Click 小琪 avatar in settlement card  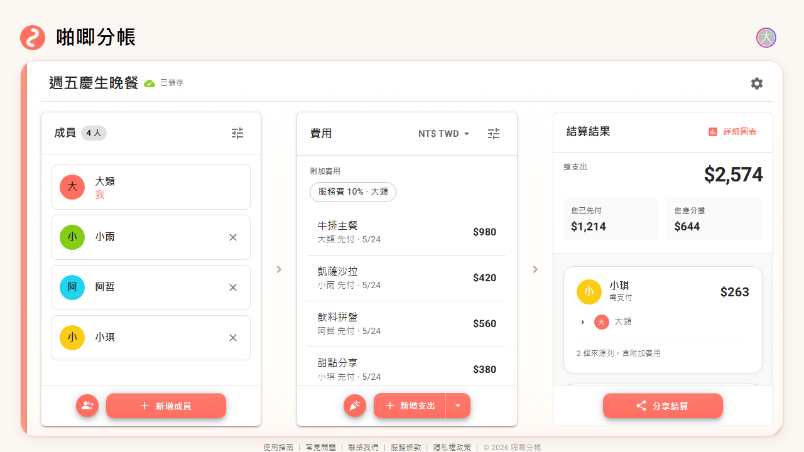(589, 292)
